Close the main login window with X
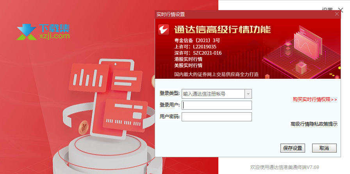Image resolution: width=350 pixels, height=174 pixels. [341, 10]
